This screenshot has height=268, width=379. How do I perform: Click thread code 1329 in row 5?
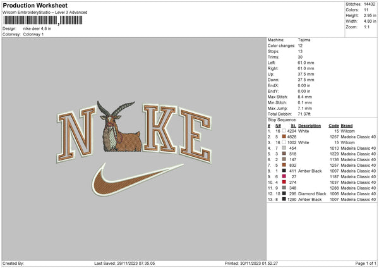334,154
